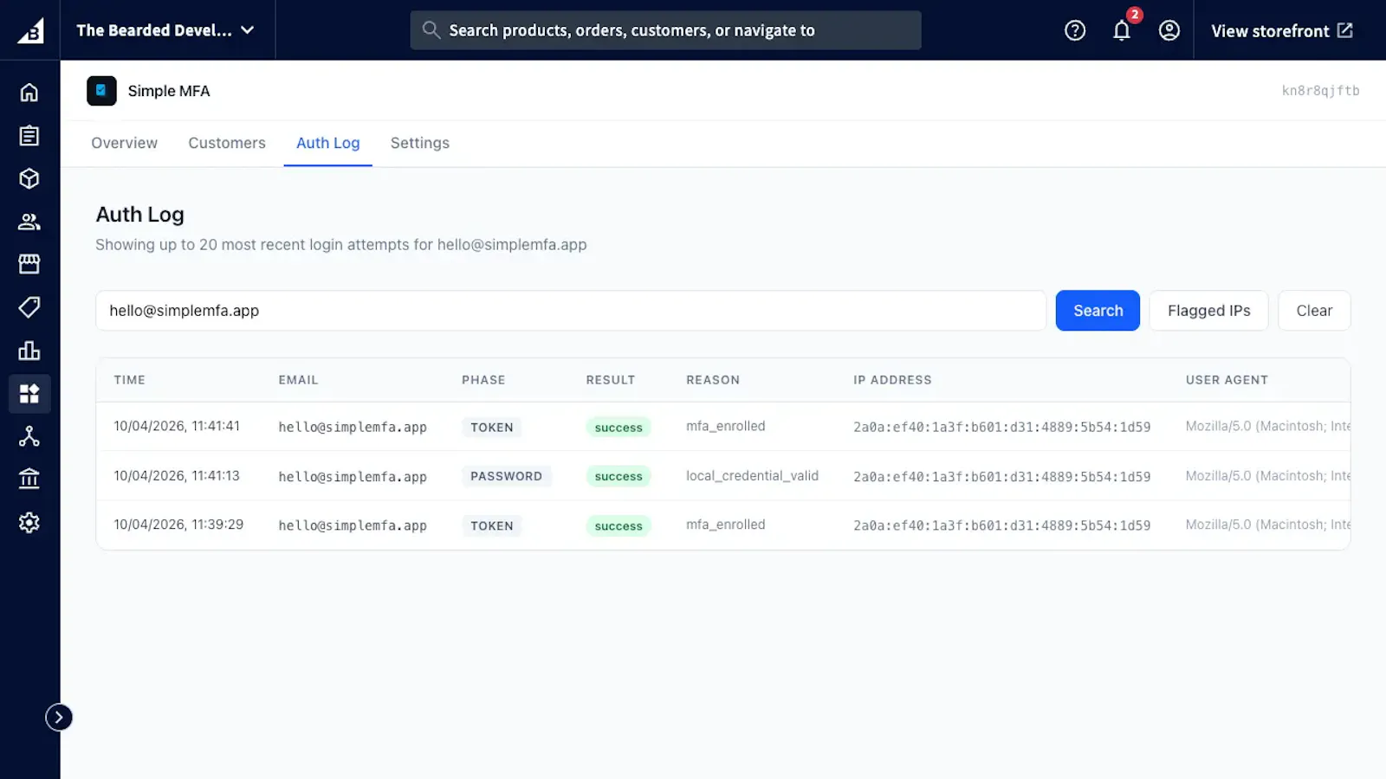Open the Channel Manager nodes sidebar icon
Screen dimensions: 1386x779
tap(29, 436)
